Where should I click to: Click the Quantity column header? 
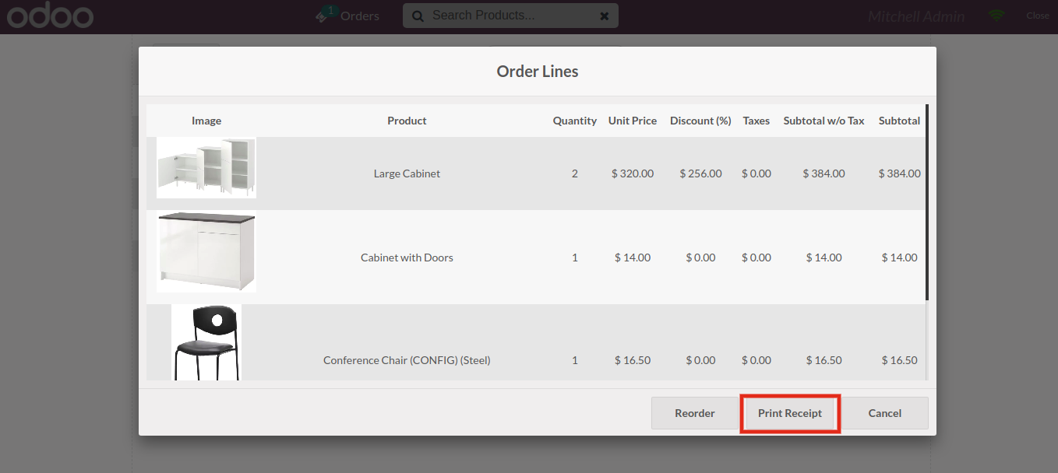[574, 121]
